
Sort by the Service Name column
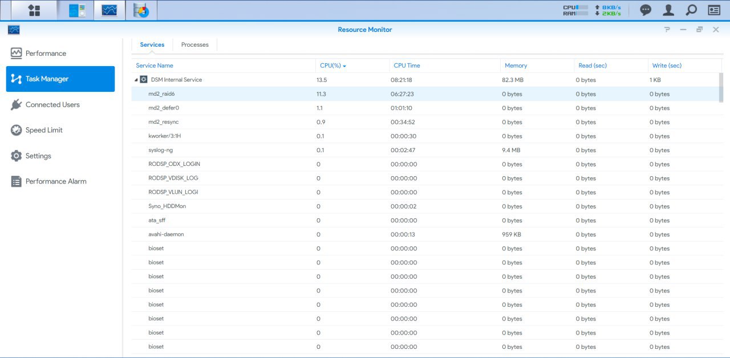point(155,66)
